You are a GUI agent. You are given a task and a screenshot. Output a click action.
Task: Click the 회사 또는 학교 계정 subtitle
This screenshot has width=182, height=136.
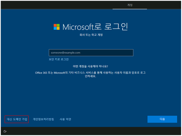pos(91,35)
